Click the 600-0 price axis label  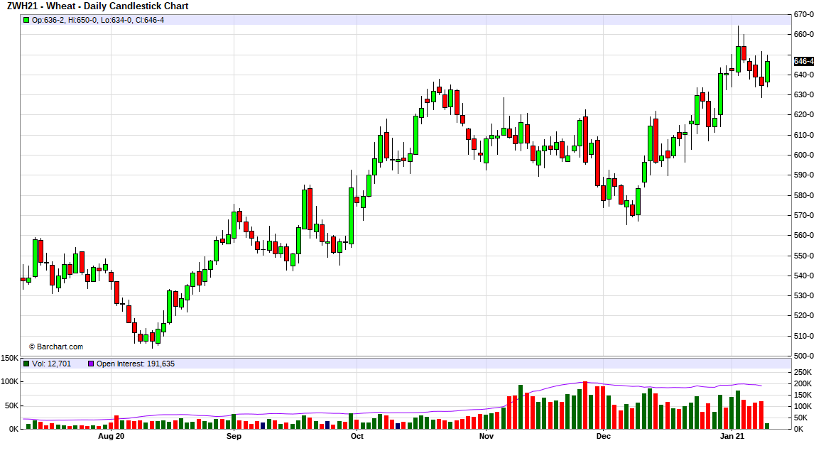(x=804, y=155)
